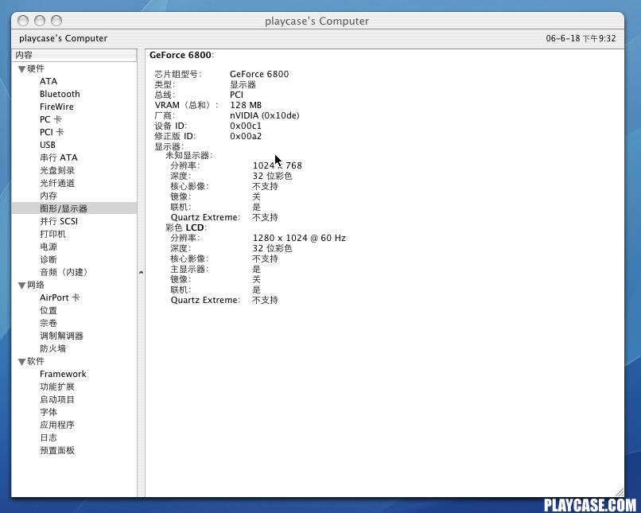This screenshot has height=513, width=641.
Task: Open the 光纤通道 entry
Action: (56, 183)
